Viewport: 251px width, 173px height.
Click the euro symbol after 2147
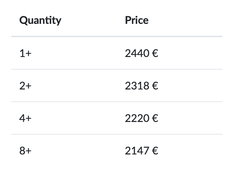[x=155, y=151]
